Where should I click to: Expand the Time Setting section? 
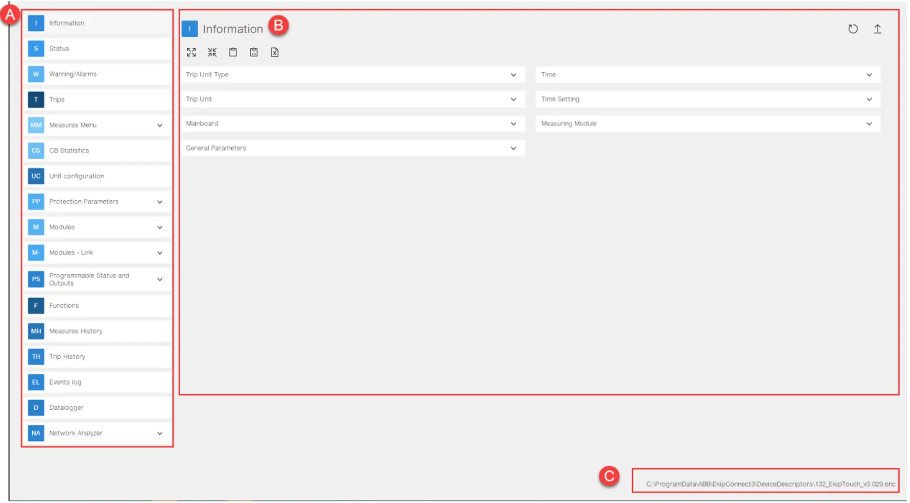click(869, 99)
